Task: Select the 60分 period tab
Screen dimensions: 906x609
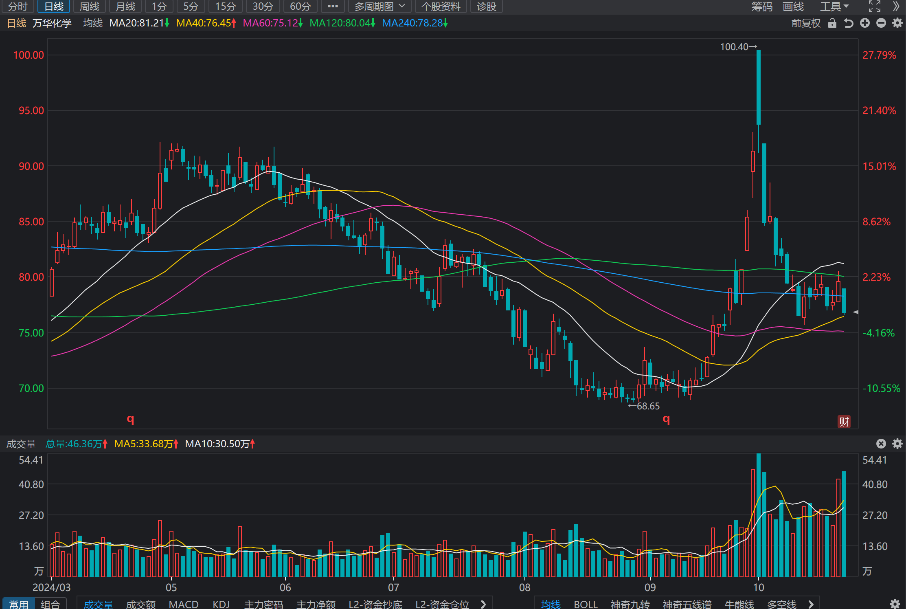Action: (300, 6)
